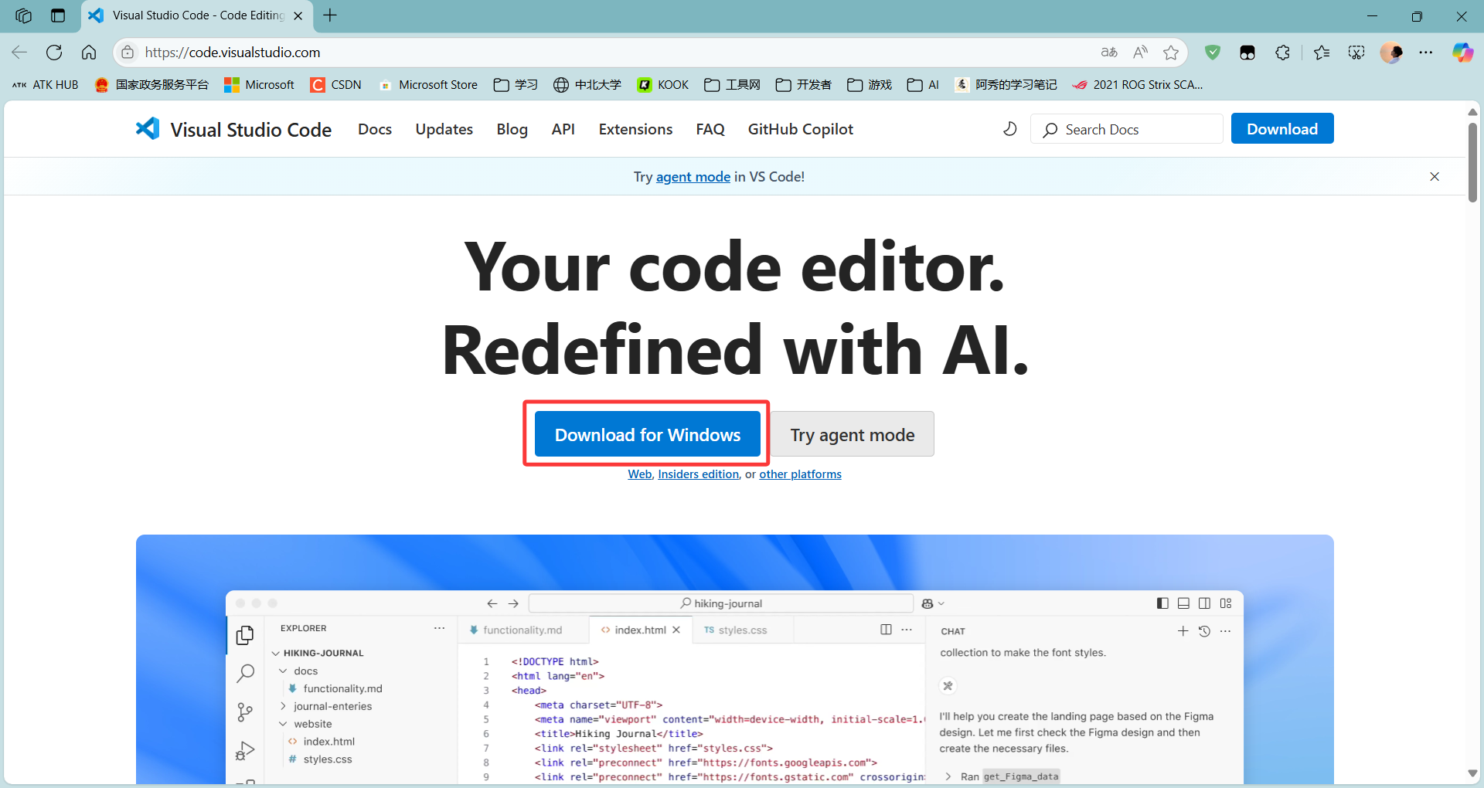This screenshot has width=1484, height=788.
Task: Open the ATK HUB bookmark
Action: [x=46, y=85]
